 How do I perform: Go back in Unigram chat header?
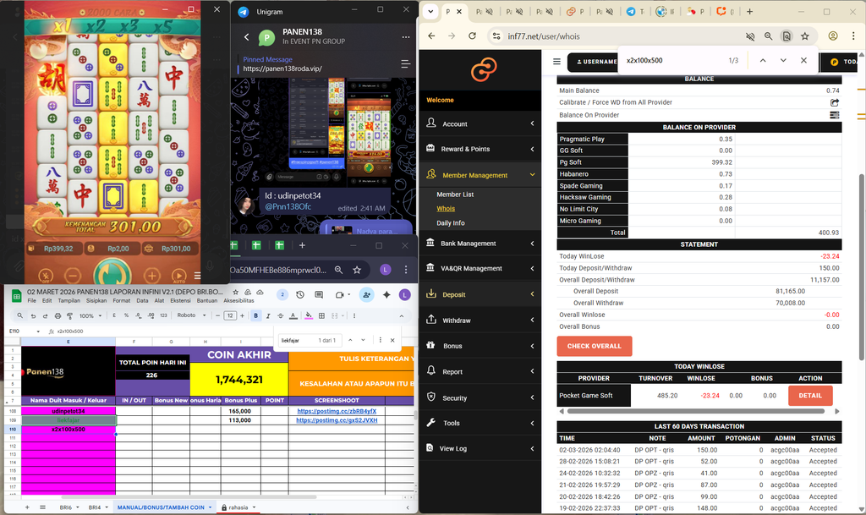point(246,37)
